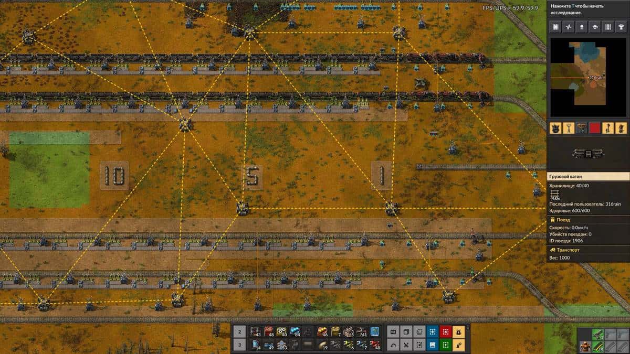Click the cargo wagon preview image
630x354 pixels.
coord(588,154)
